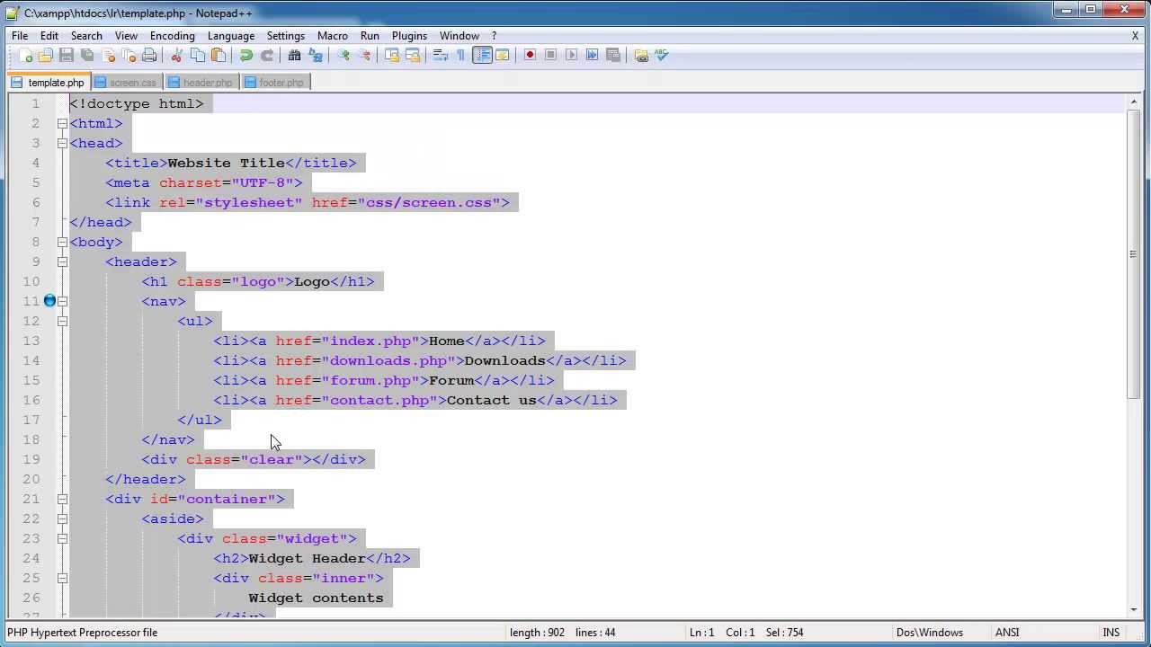Click the Close document toolbar icon
The image size is (1151, 647).
pos(108,55)
